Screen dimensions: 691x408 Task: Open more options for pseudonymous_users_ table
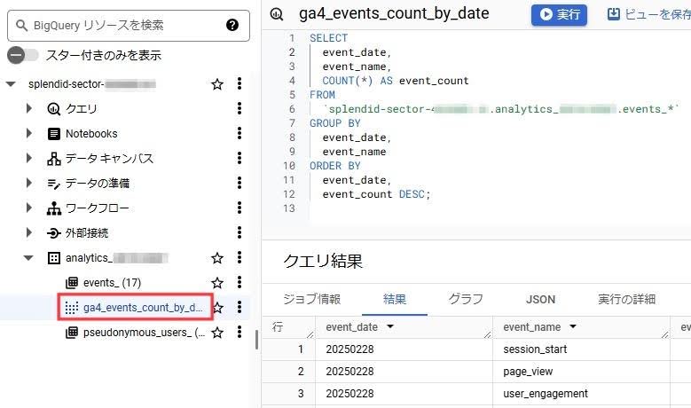tap(239, 332)
